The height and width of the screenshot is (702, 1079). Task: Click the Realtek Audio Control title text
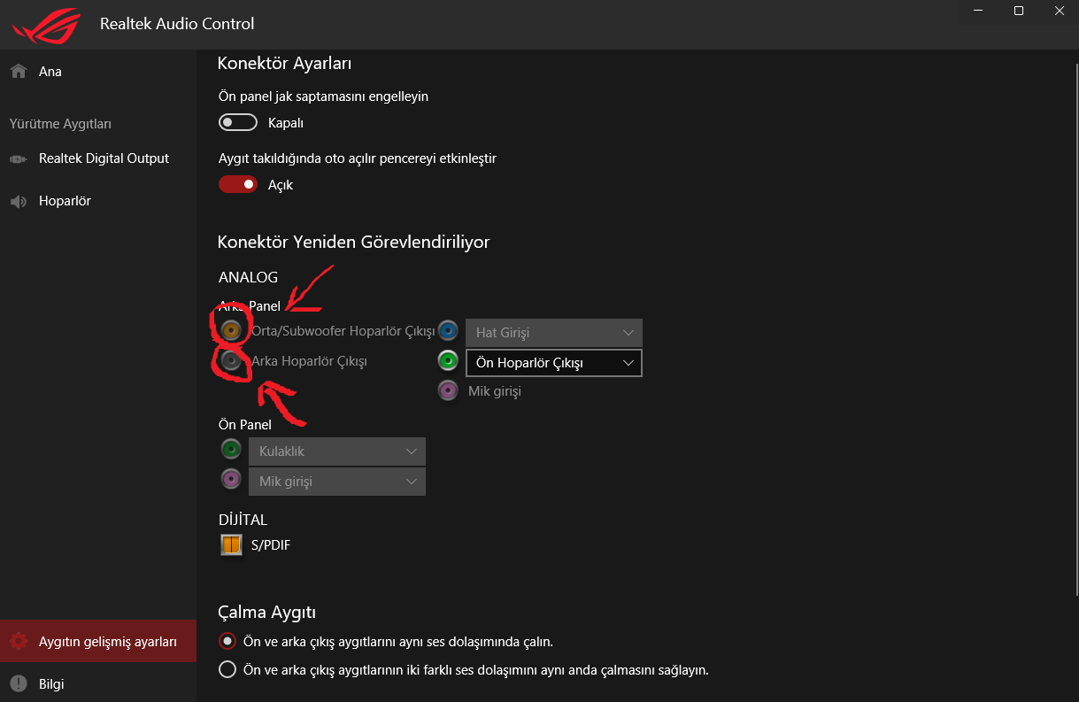(177, 24)
